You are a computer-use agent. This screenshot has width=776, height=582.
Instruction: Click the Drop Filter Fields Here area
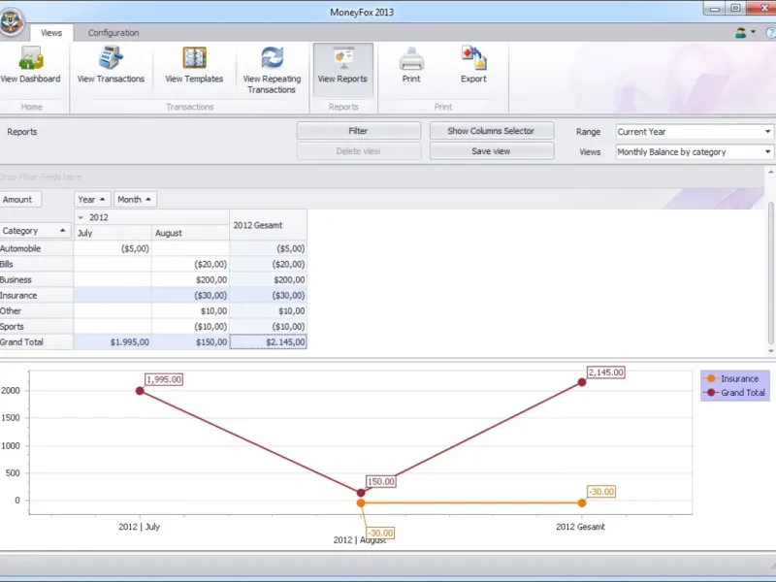click(382, 177)
